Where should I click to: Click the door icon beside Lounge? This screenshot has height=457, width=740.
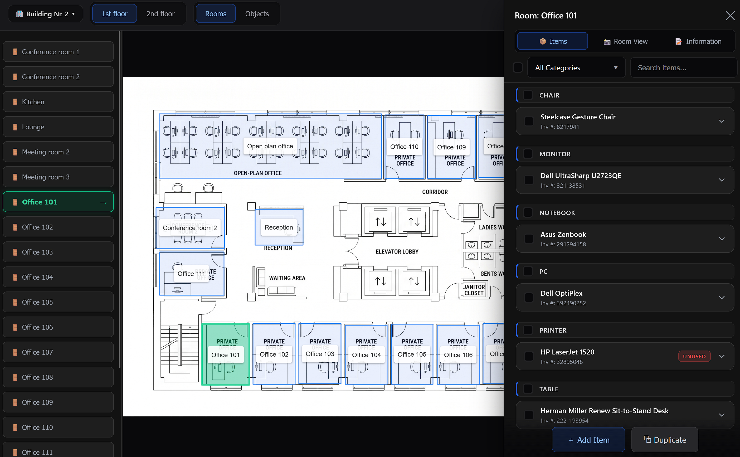pyautogui.click(x=15, y=127)
